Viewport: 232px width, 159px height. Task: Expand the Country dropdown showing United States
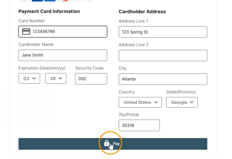pyautogui.click(x=140, y=102)
